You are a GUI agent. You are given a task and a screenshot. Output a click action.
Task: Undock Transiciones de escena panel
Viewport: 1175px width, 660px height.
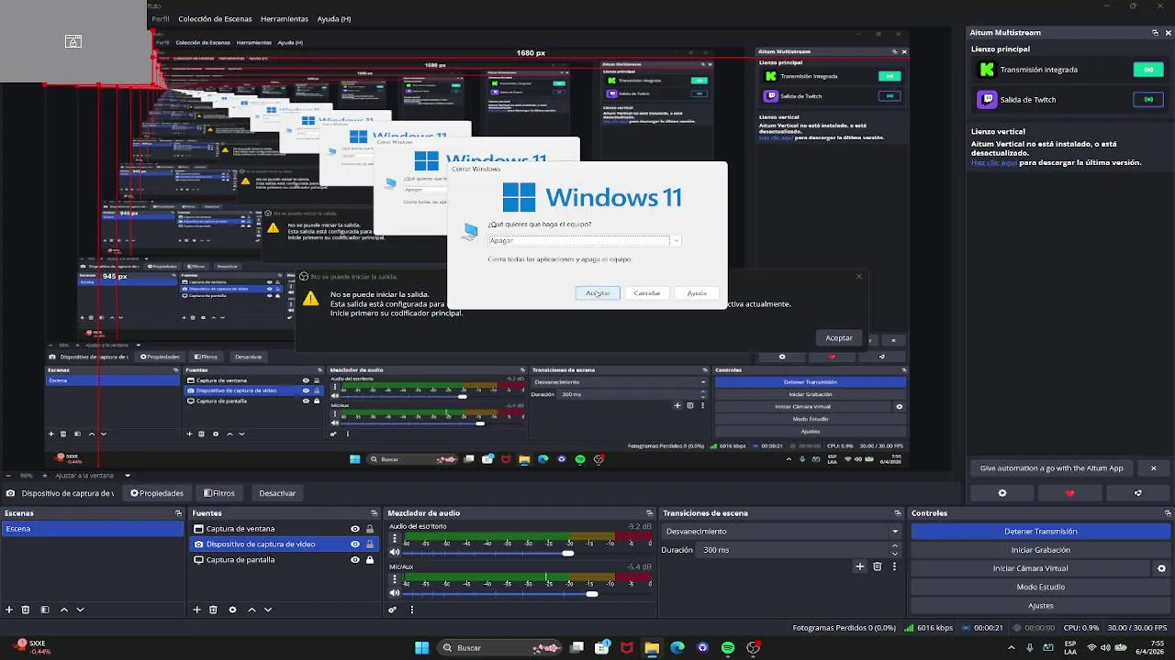(898, 513)
